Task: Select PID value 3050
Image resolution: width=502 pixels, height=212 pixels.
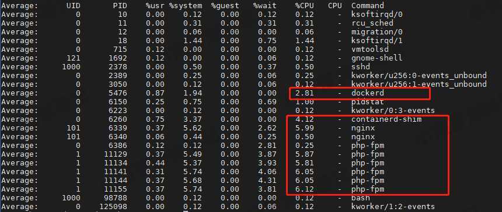Action: point(117,84)
